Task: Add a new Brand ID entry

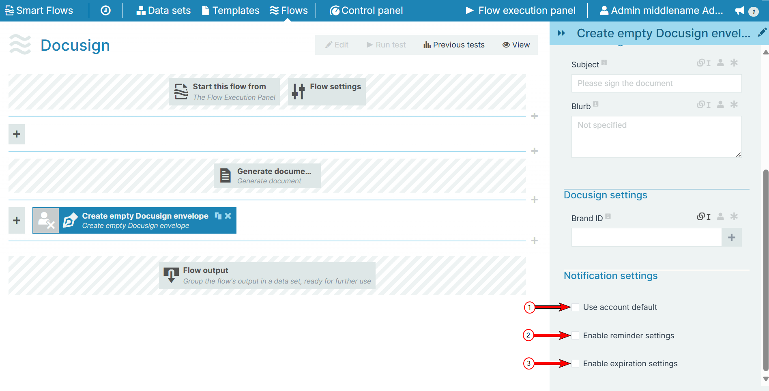Action: (x=732, y=237)
